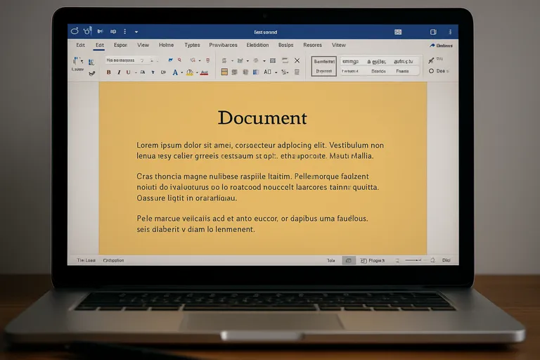Select the yellow text highlight icon
The height and width of the screenshot is (360, 540).
(x=189, y=72)
